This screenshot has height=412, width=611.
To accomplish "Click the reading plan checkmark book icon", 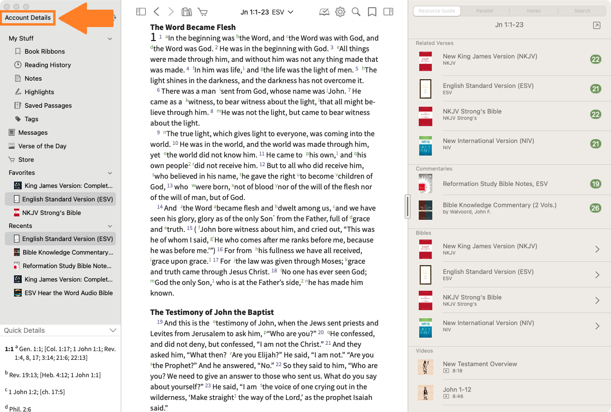I will [324, 12].
